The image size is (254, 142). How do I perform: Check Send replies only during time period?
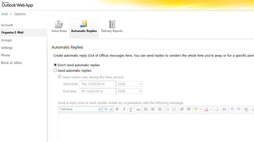click(60, 77)
